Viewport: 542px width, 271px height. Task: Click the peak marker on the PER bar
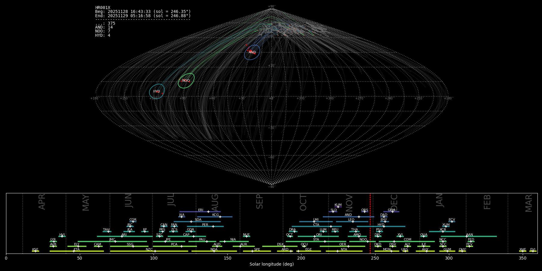point(213,226)
